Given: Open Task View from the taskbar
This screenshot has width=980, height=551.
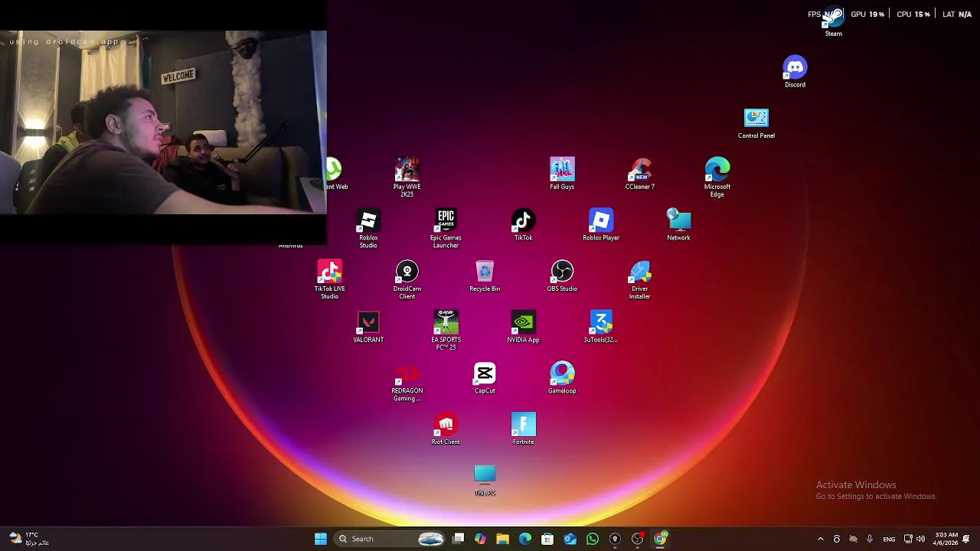Looking at the screenshot, I should coord(458,539).
